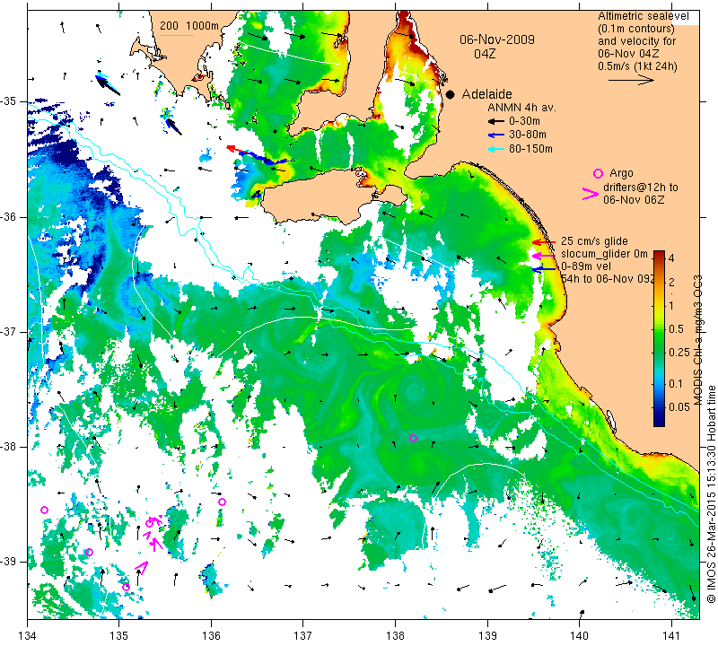718x646 pixels.
Task: Click the 30-80m depth label
Action: pos(528,135)
